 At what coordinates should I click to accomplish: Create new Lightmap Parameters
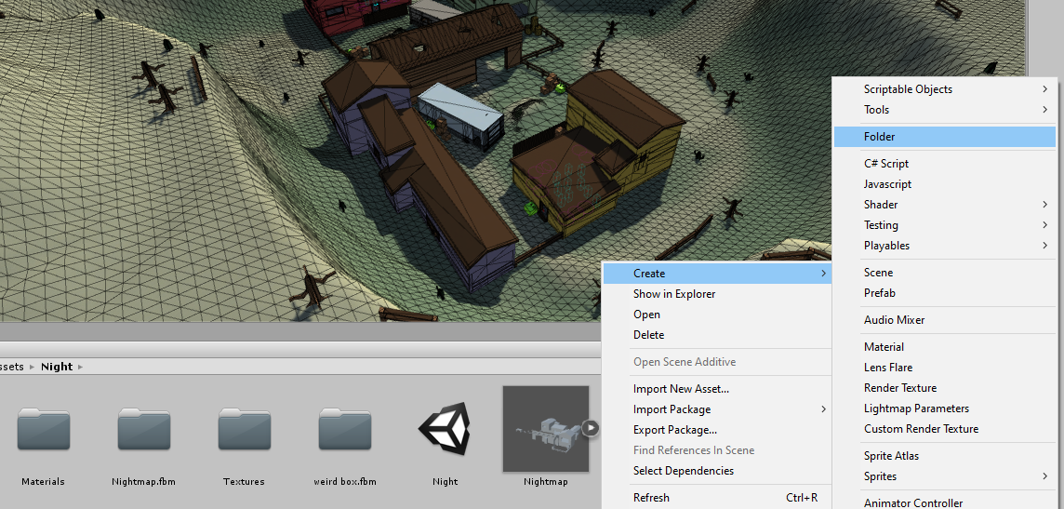pos(945,408)
